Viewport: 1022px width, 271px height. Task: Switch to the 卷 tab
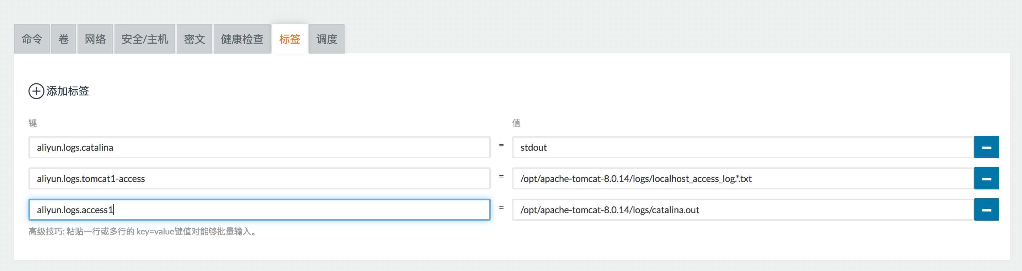(x=64, y=39)
